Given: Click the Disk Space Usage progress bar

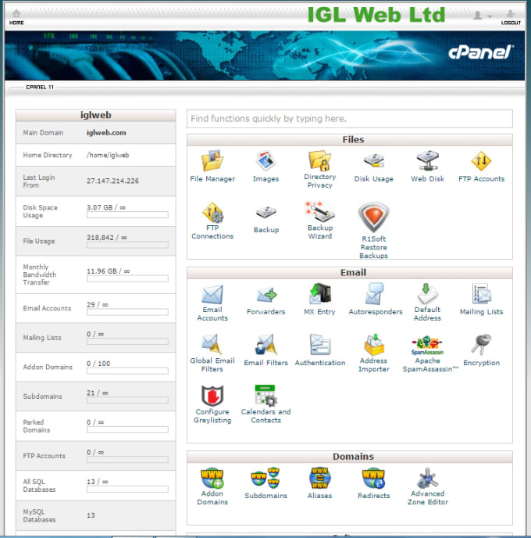Looking at the screenshot, I should click(127, 215).
